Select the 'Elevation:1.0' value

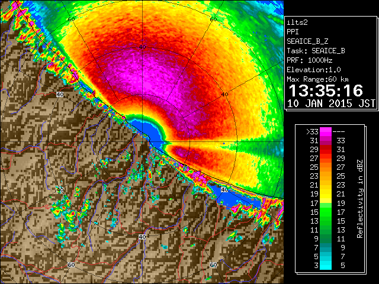tap(314, 70)
